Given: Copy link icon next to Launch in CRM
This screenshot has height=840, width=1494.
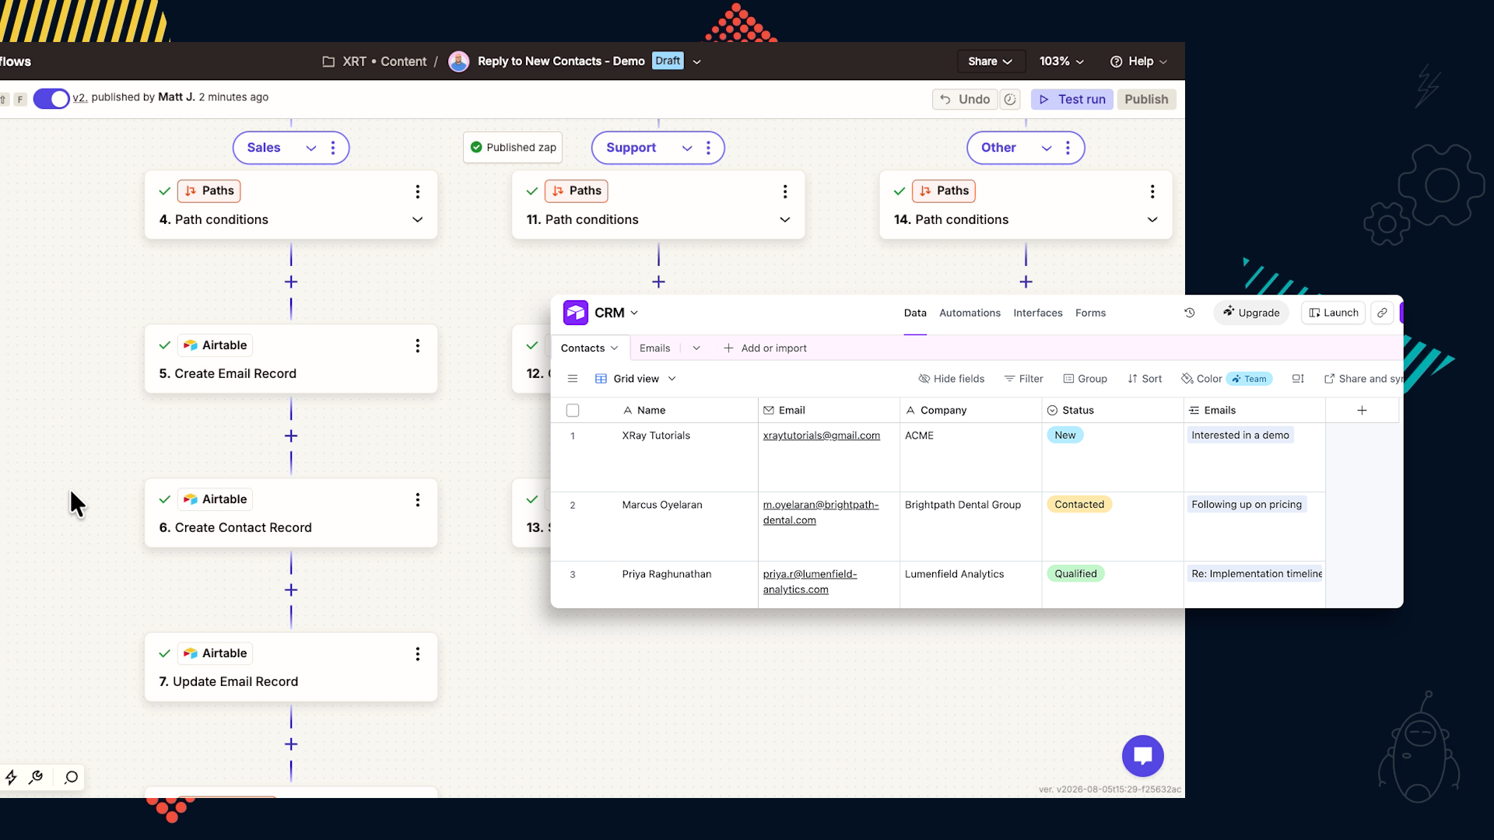Looking at the screenshot, I should 1382,313.
